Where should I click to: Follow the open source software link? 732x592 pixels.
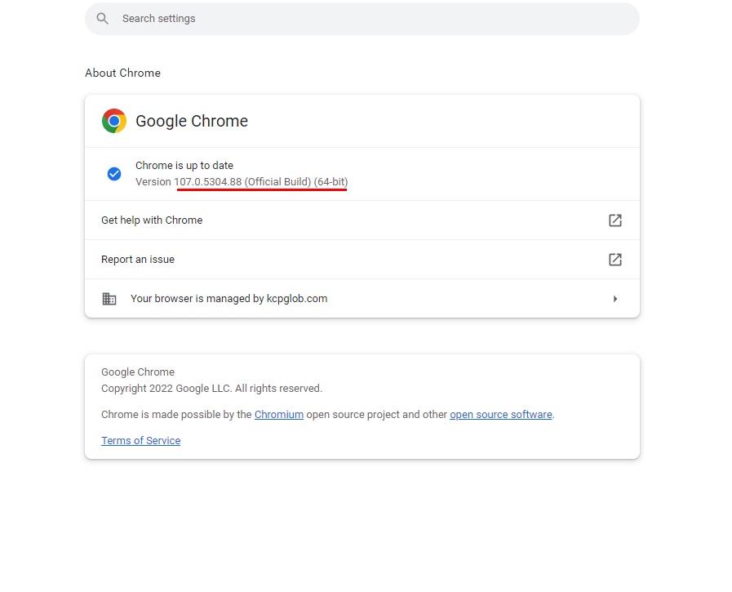tap(501, 415)
